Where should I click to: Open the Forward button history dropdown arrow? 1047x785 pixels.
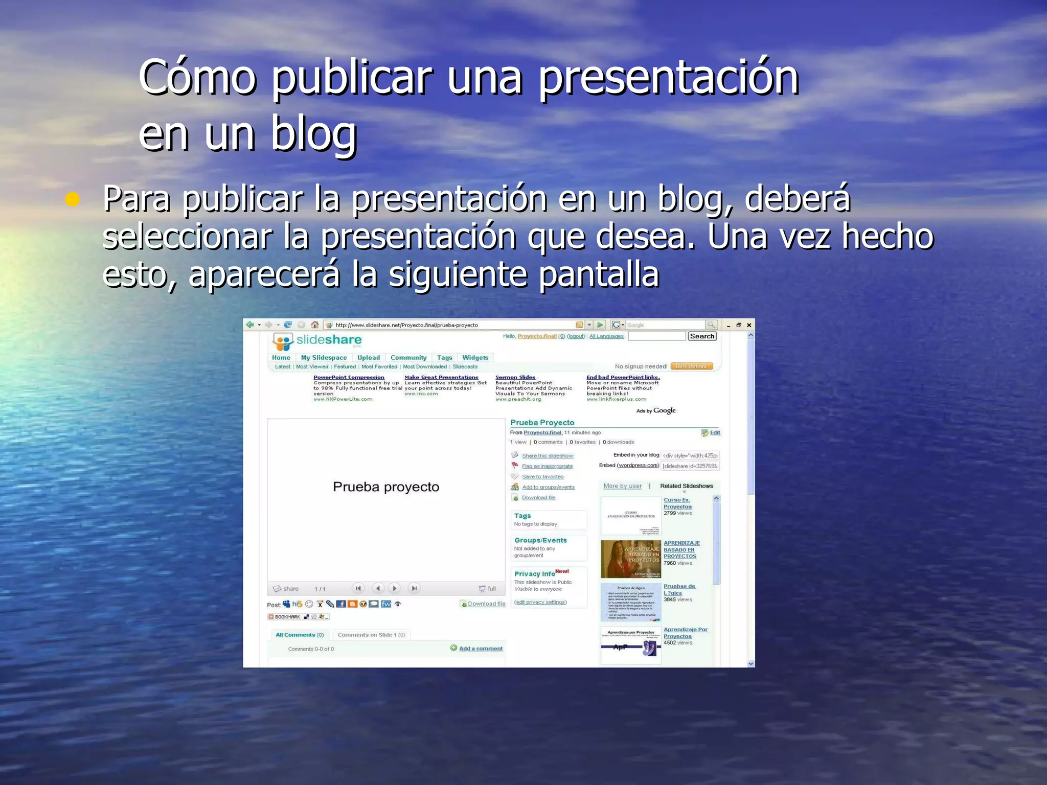[x=278, y=325]
